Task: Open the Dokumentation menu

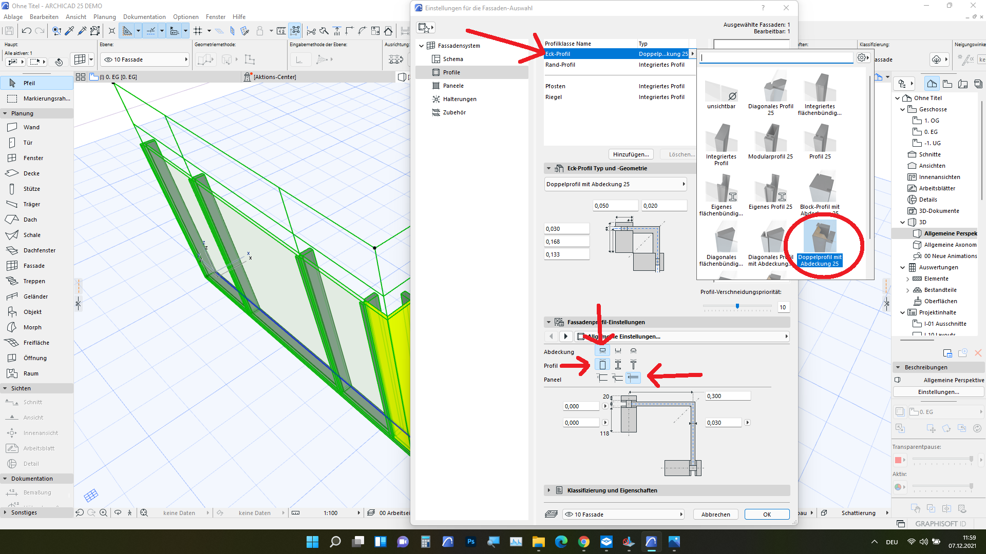Action: tap(144, 17)
